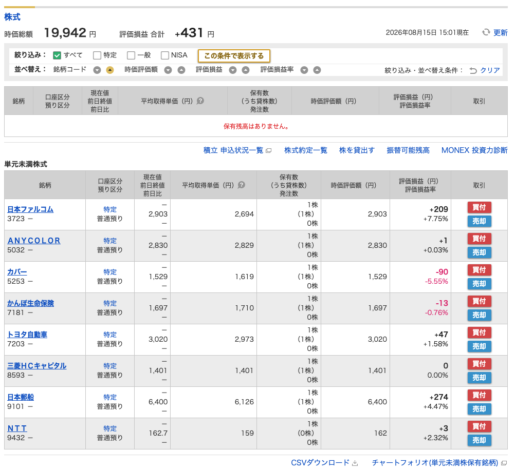Screen dimensions: 515x470
Task: Open 振替可能残高 link
Action: click(x=408, y=150)
